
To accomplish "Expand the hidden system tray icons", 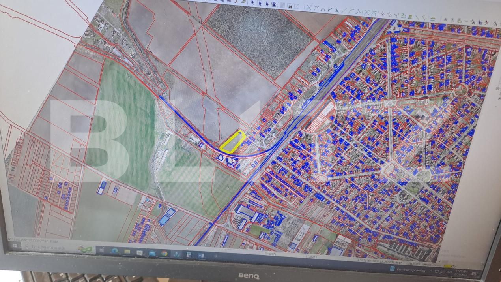I will point(431,272).
